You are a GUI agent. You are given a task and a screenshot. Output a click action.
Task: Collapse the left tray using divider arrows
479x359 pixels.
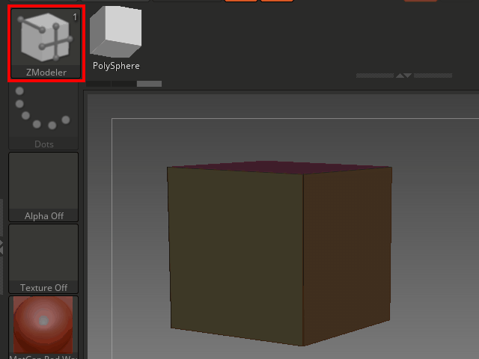2,246
